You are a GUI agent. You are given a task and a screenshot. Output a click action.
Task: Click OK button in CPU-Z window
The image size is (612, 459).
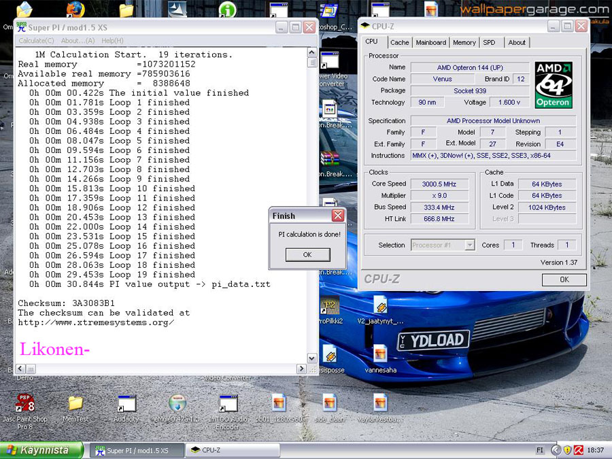click(564, 279)
